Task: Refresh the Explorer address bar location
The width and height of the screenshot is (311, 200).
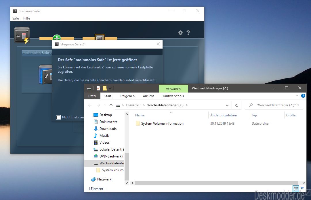Action: point(236,105)
